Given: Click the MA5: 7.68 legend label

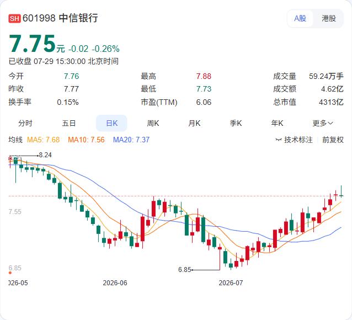Looking at the screenshot, I should [44, 140].
